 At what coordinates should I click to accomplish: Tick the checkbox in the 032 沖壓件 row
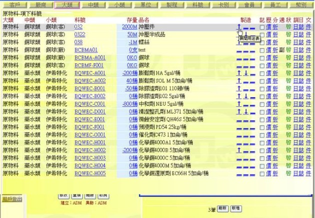pyautogui.click(x=262, y=27)
